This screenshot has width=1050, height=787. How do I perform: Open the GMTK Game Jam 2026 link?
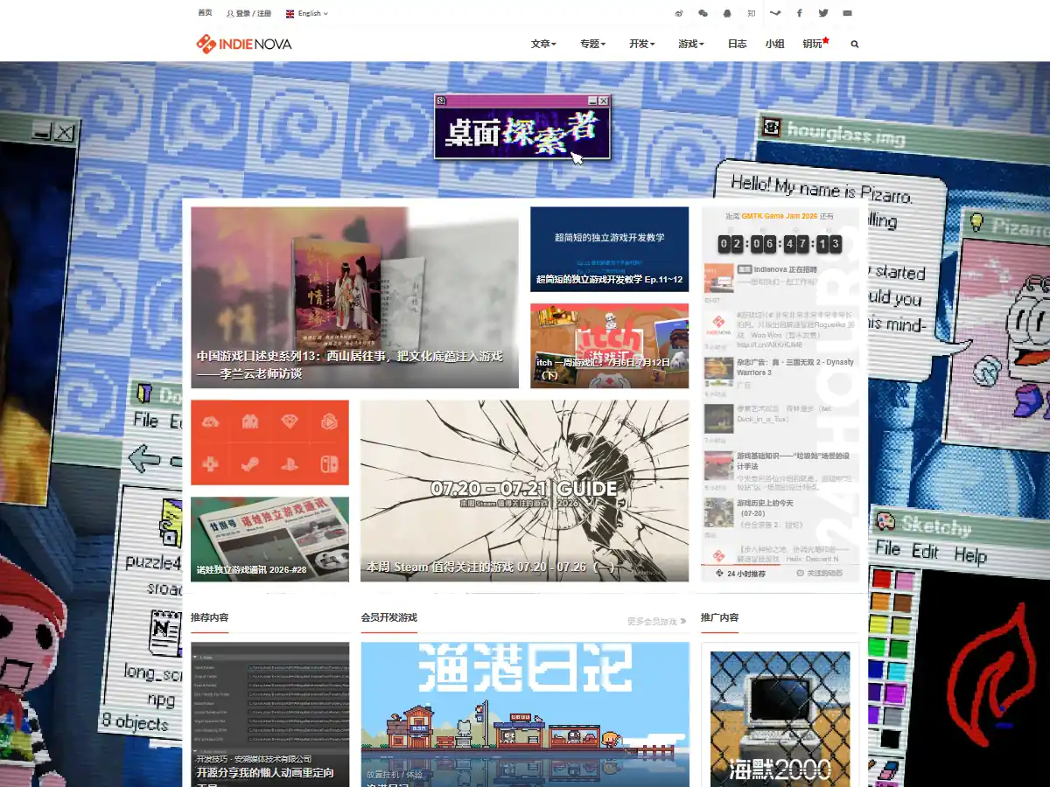(x=780, y=216)
